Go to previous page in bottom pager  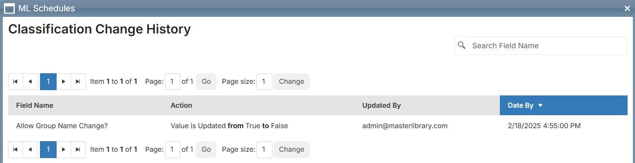click(30, 150)
